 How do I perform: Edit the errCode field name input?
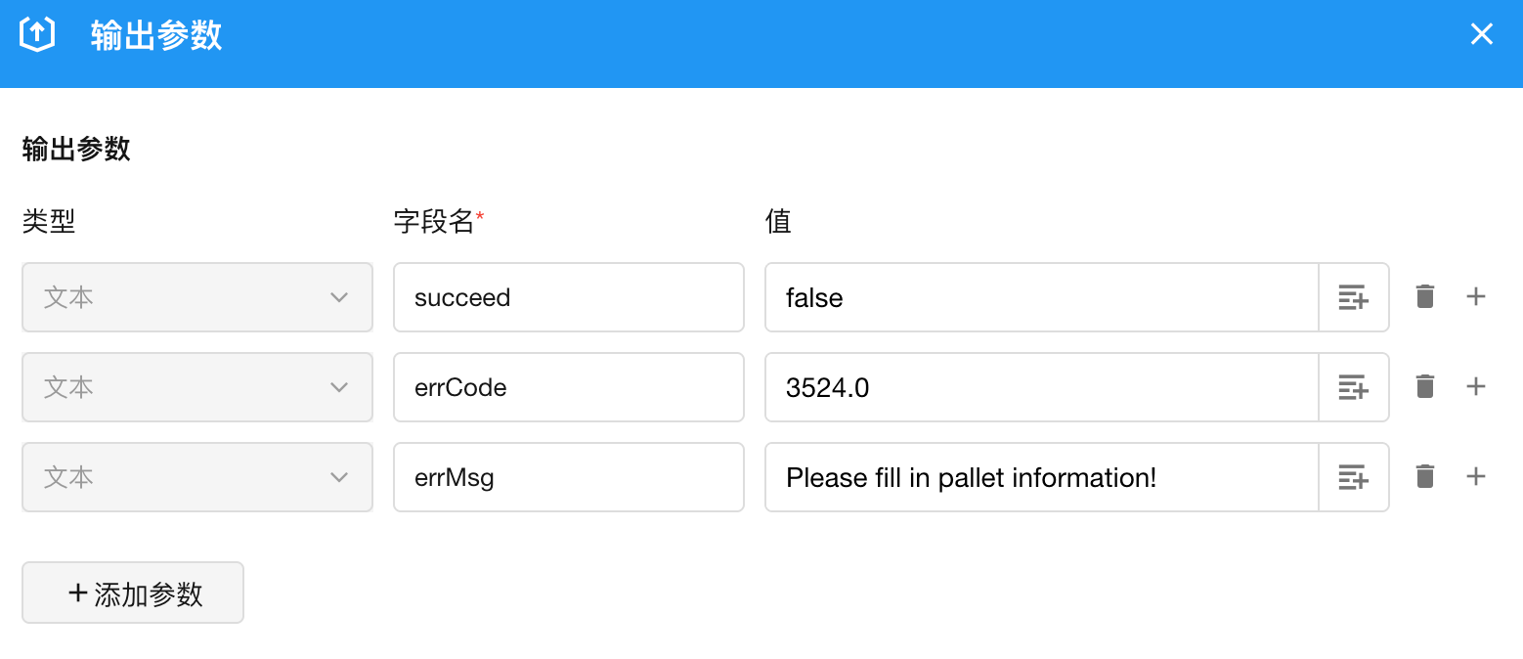tap(568, 387)
